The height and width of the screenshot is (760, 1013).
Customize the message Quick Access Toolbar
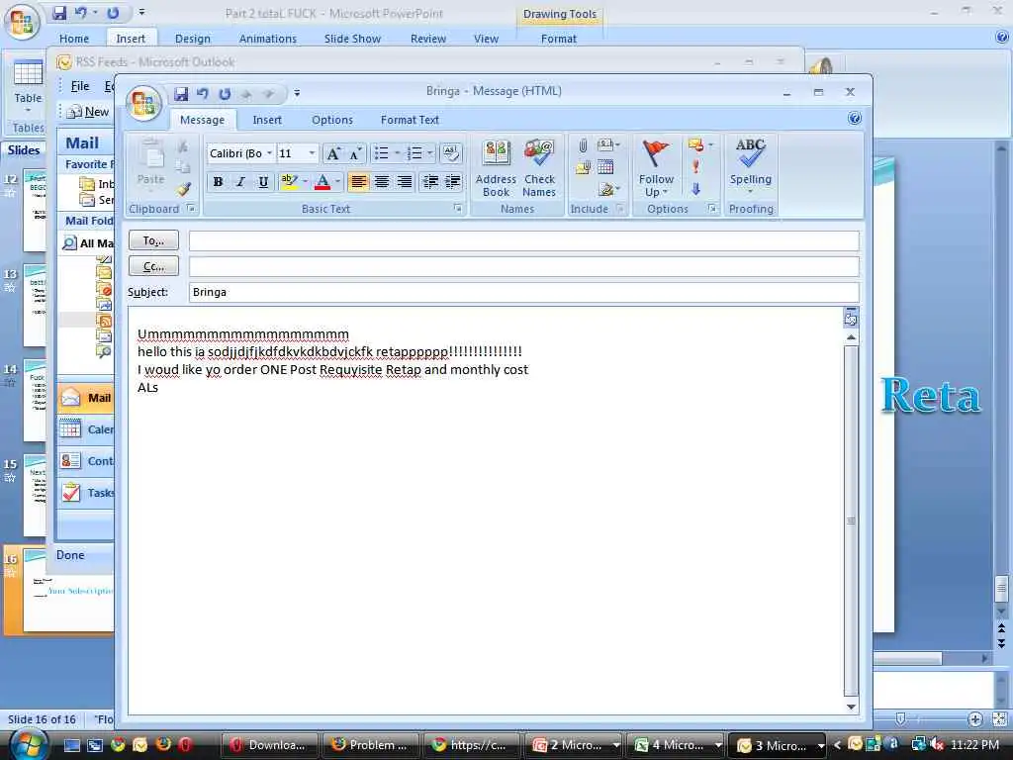pyautogui.click(x=297, y=94)
